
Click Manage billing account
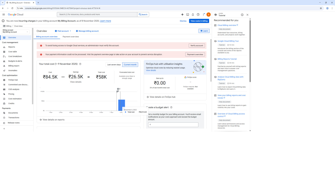tap(87, 31)
